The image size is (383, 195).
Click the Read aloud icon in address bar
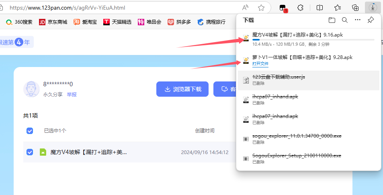tap(245, 8)
